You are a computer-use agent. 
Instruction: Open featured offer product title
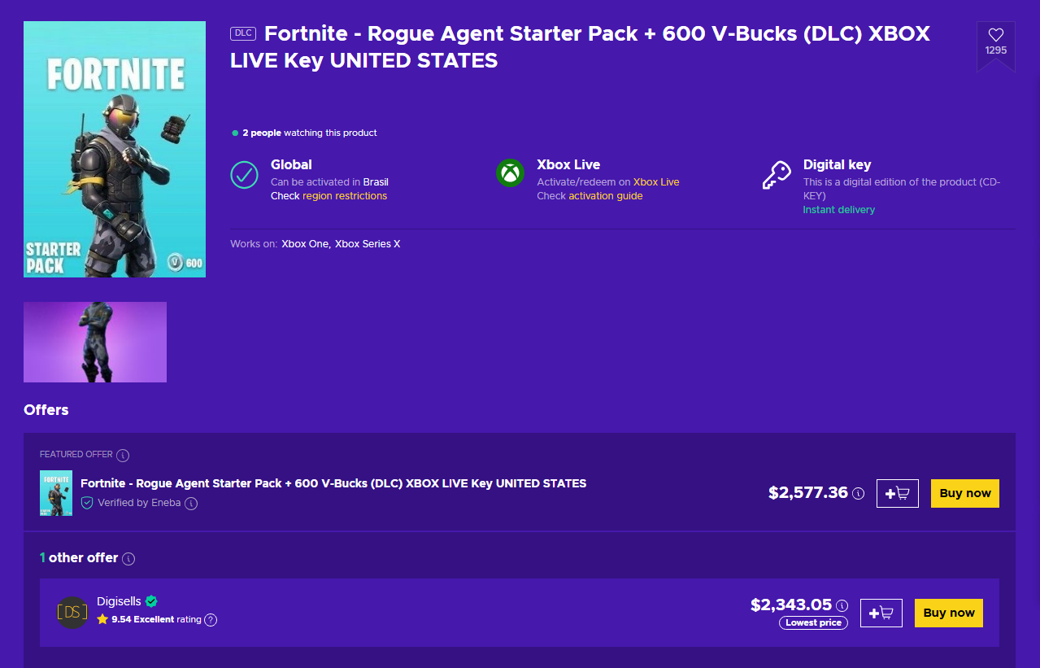[333, 483]
